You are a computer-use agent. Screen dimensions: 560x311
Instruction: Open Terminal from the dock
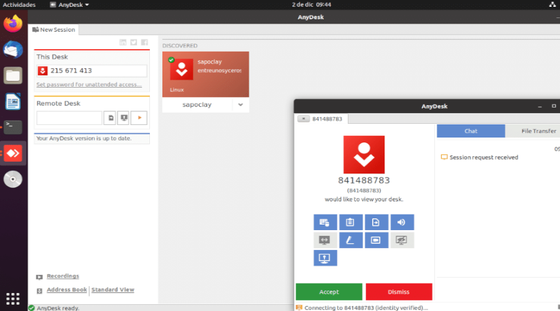(x=13, y=128)
